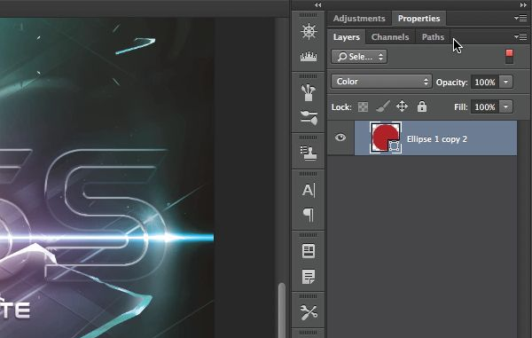
Task: Open the Brush Presets panel icon
Action: 309,92
